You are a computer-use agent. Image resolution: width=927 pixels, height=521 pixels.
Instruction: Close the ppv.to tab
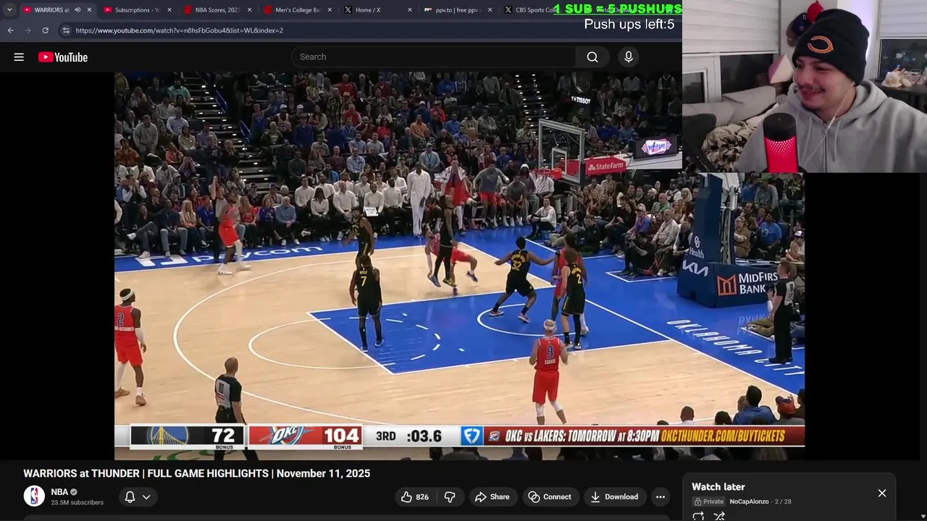(x=490, y=10)
